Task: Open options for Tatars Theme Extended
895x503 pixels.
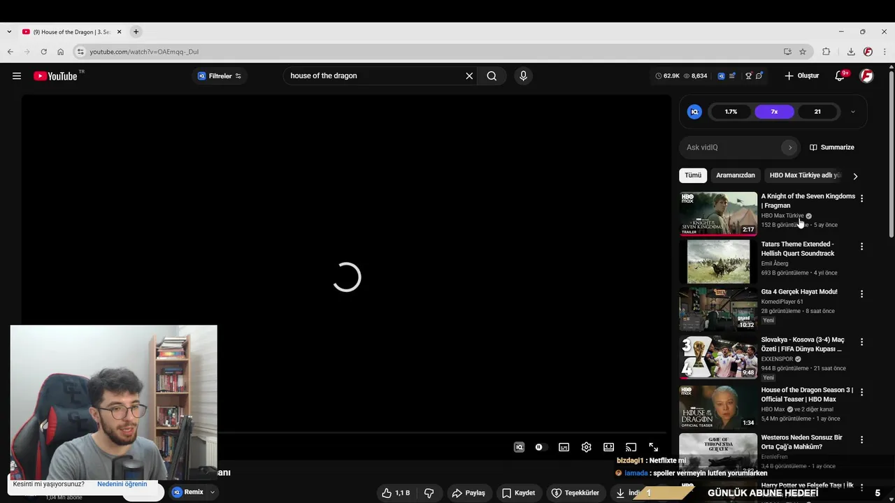Action: [x=861, y=247]
